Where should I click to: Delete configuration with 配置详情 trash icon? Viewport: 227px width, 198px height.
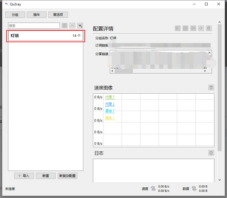(209, 28)
